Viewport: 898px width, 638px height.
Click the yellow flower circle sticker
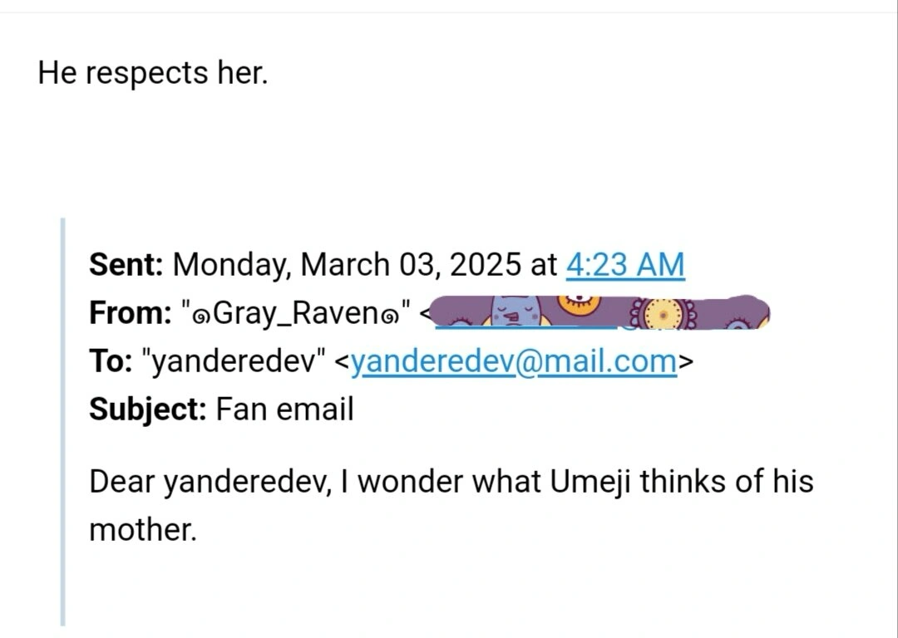663,317
